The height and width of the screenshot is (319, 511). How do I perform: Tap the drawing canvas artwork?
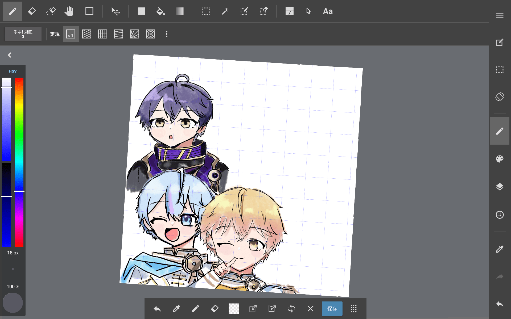241,175
